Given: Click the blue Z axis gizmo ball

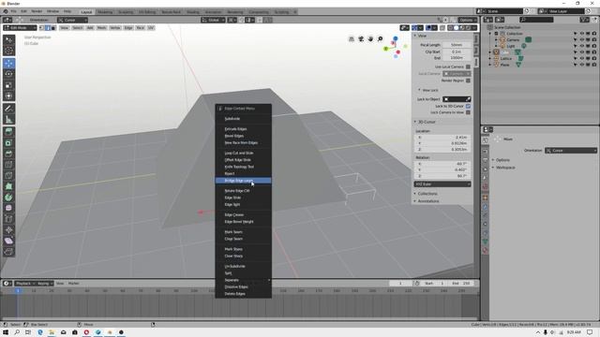Looking at the screenshot, I should pyautogui.click(x=396, y=38).
